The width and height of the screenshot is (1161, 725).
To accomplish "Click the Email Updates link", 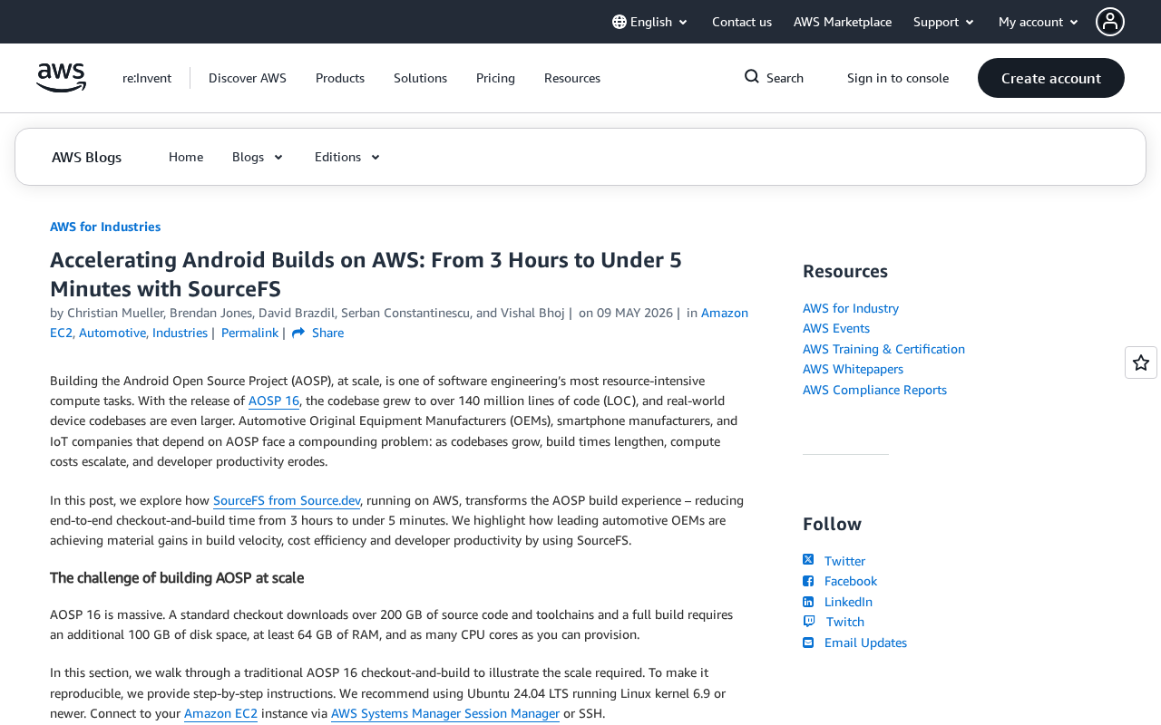I will point(865,643).
